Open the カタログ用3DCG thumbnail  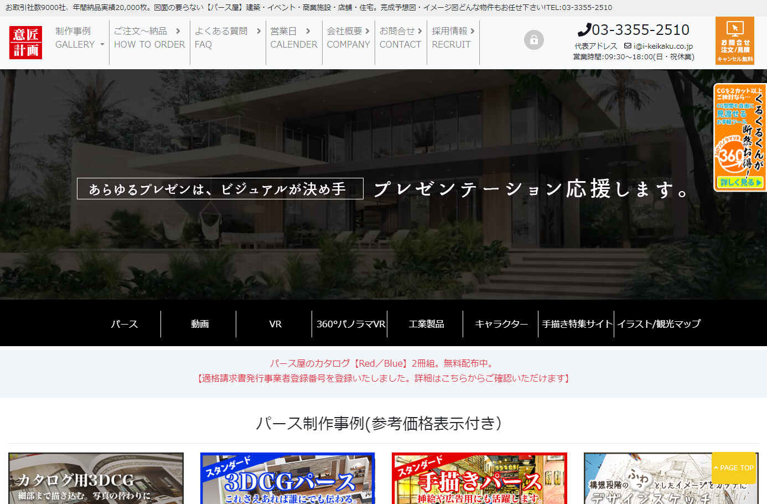coord(96,479)
